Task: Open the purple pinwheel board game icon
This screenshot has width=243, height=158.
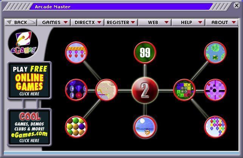Action: [215, 90]
